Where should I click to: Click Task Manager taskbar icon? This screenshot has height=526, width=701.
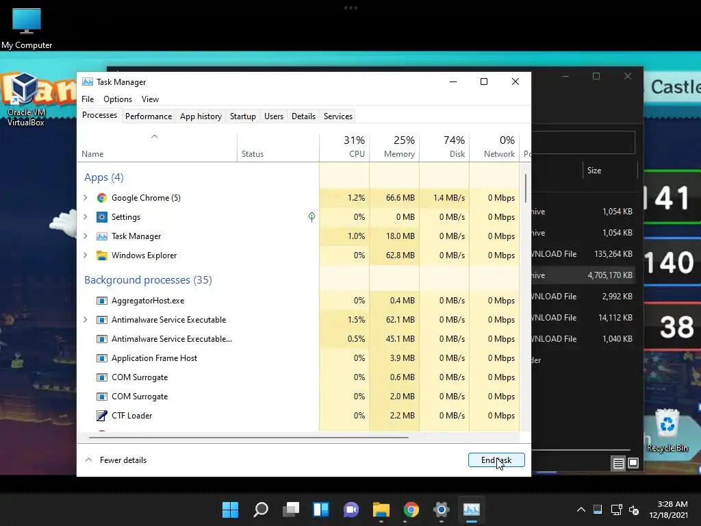(472, 510)
